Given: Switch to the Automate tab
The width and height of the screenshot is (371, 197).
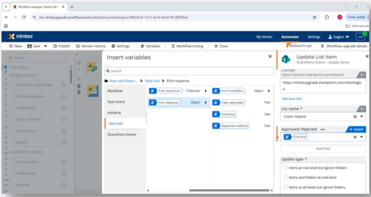Looking at the screenshot, I should 290,37.
